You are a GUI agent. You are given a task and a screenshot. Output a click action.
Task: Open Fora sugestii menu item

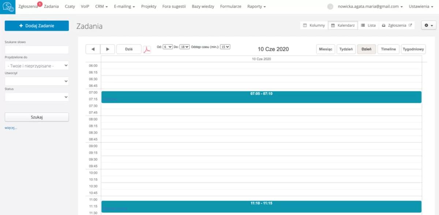coord(174,7)
